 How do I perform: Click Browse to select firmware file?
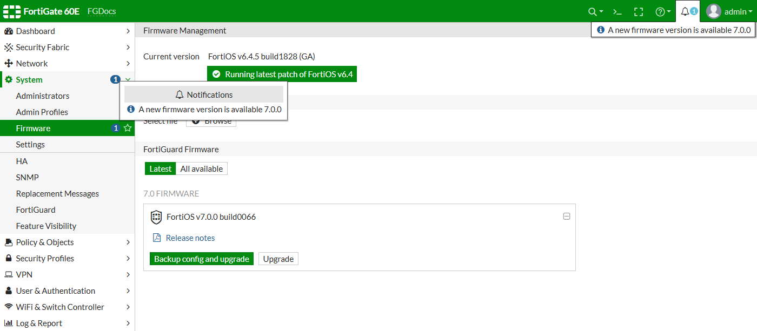211,121
